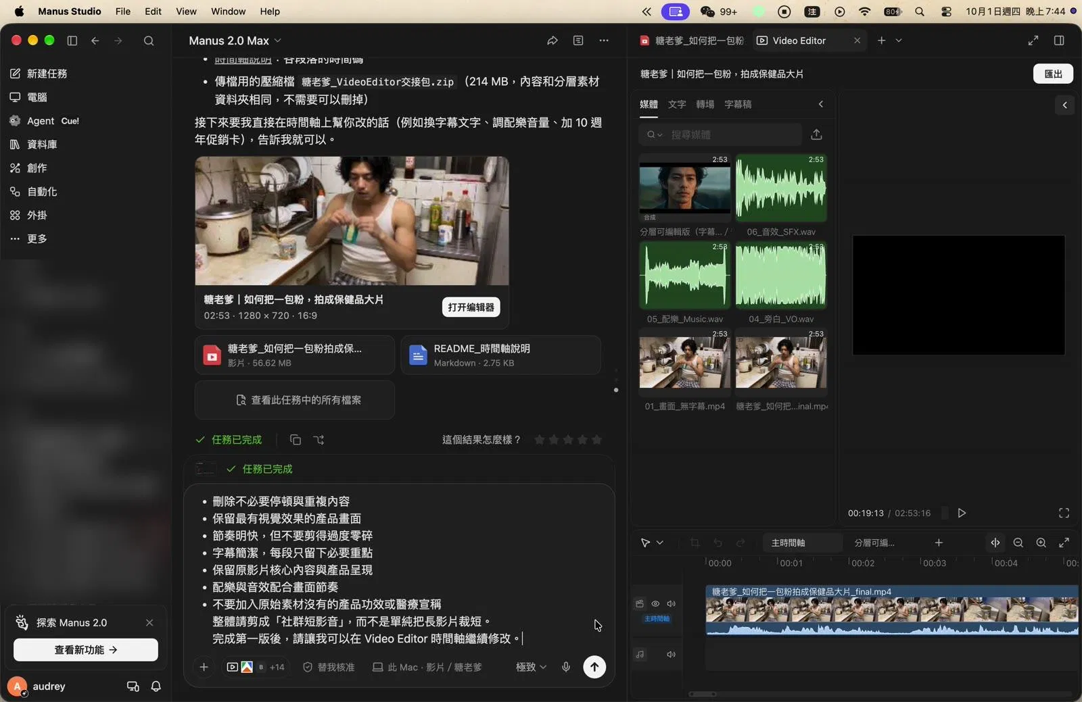
Task: Open notifications bell in the sidebar footer
Action: click(x=156, y=686)
